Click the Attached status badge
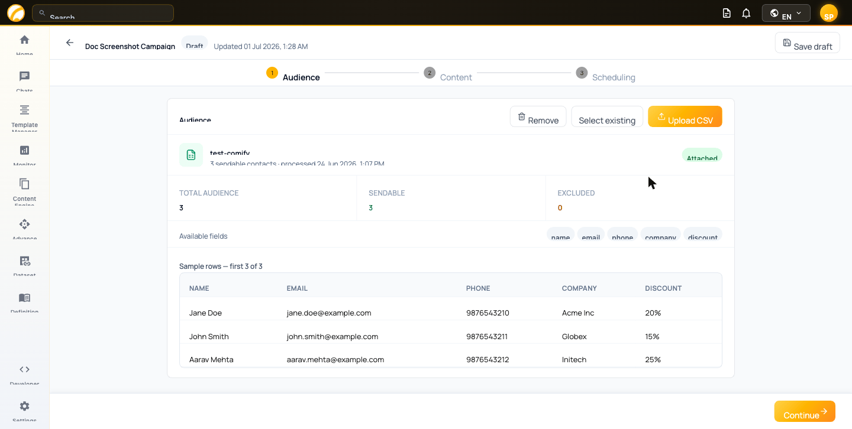This screenshot has height=429, width=852. click(x=702, y=155)
